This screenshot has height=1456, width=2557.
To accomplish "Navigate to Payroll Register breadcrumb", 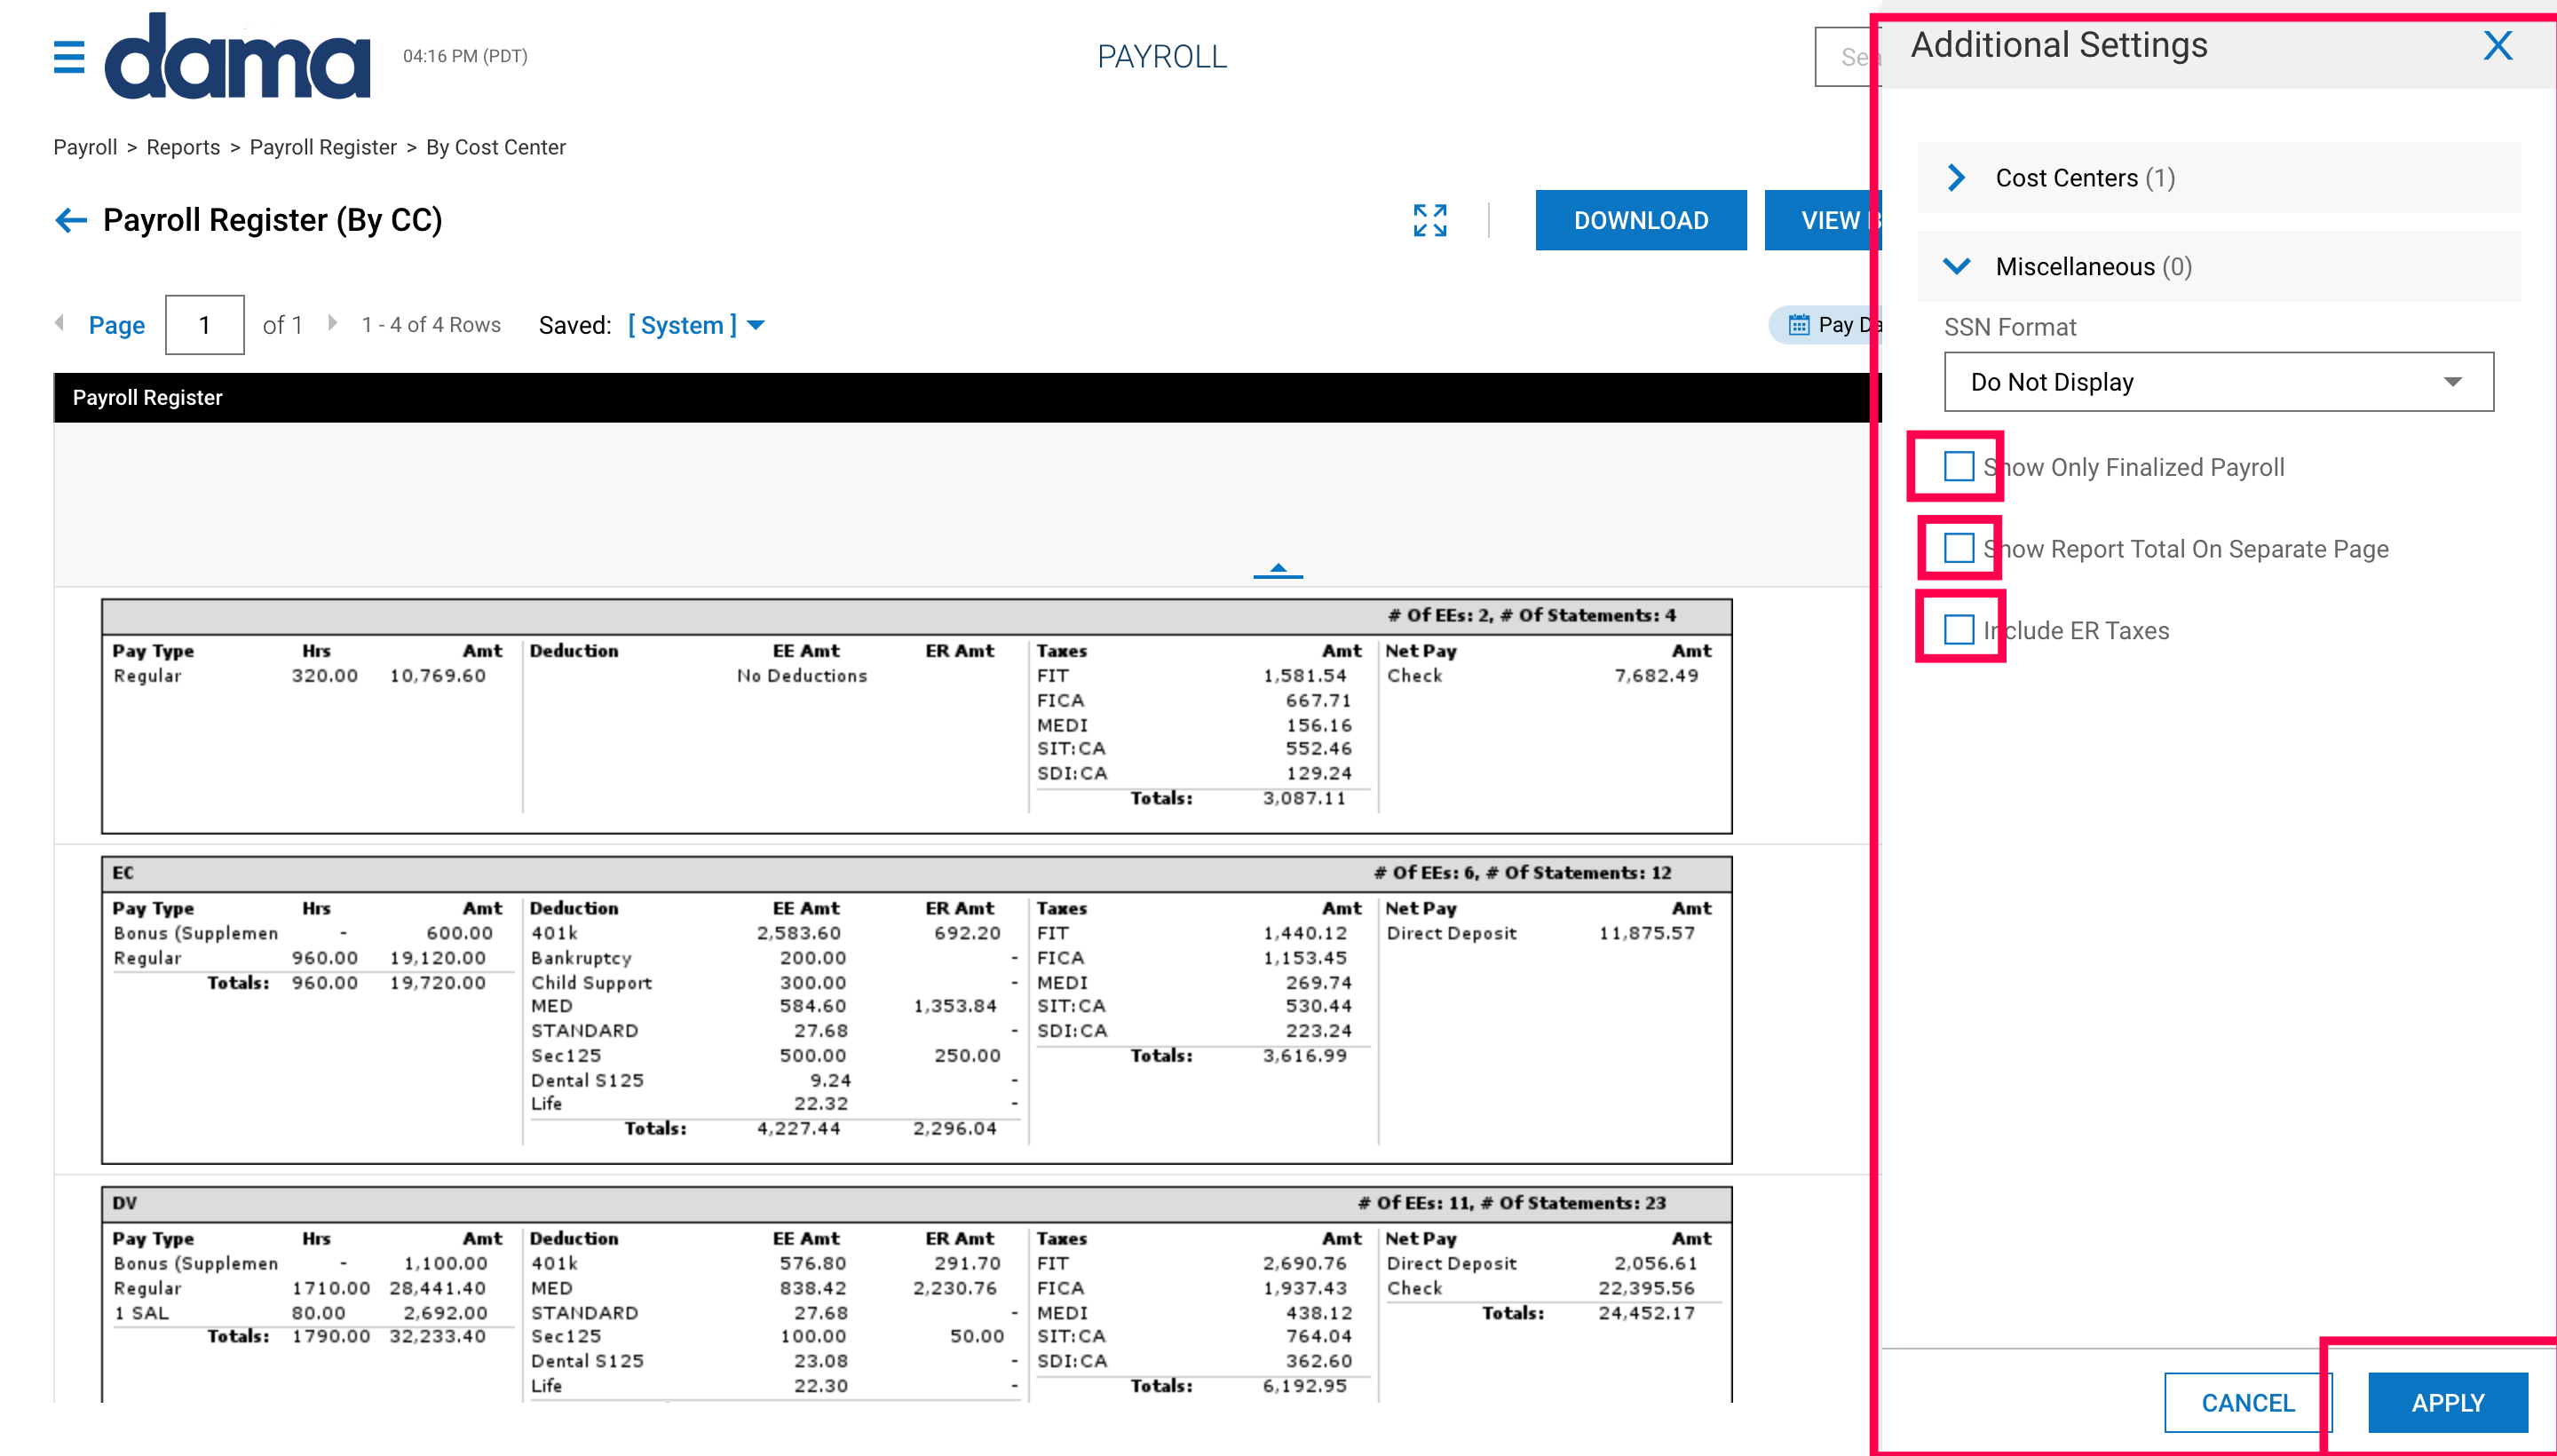I will click(x=323, y=147).
